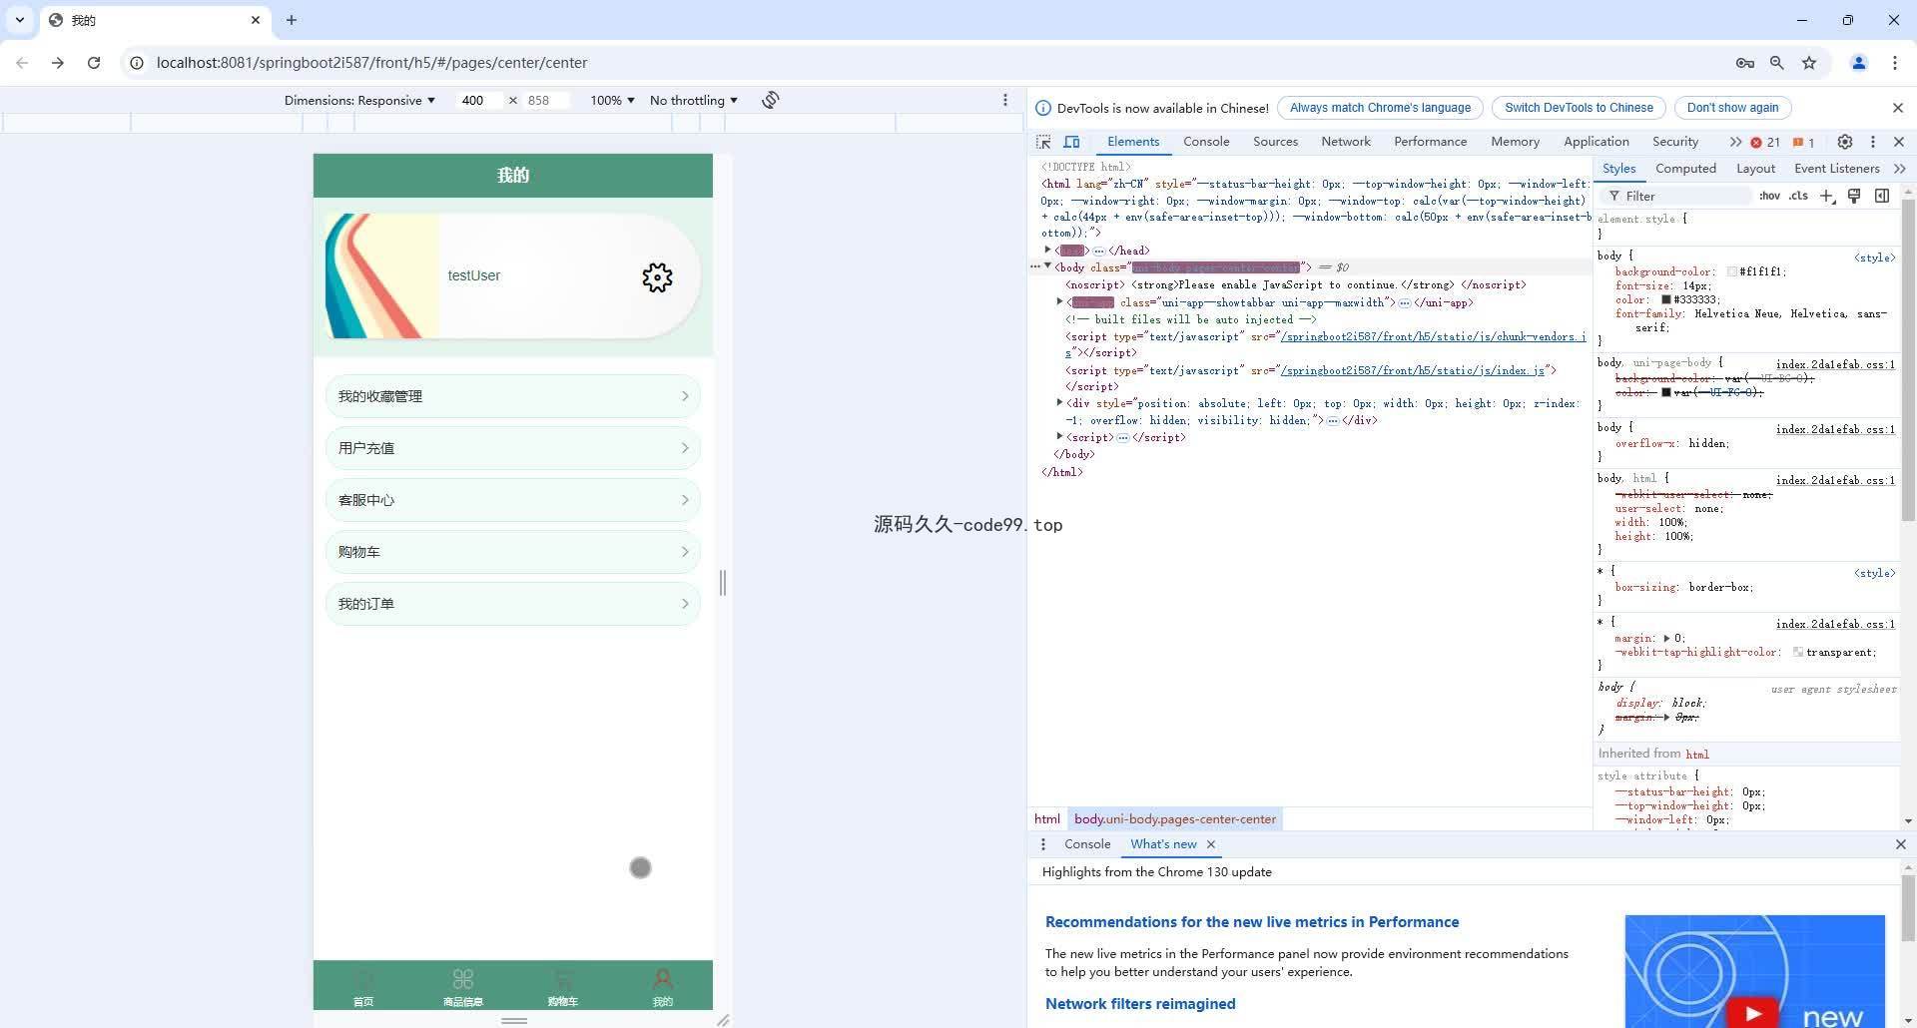Click the zoom magnifier in address bar
The image size is (1917, 1028).
[x=1777, y=63]
